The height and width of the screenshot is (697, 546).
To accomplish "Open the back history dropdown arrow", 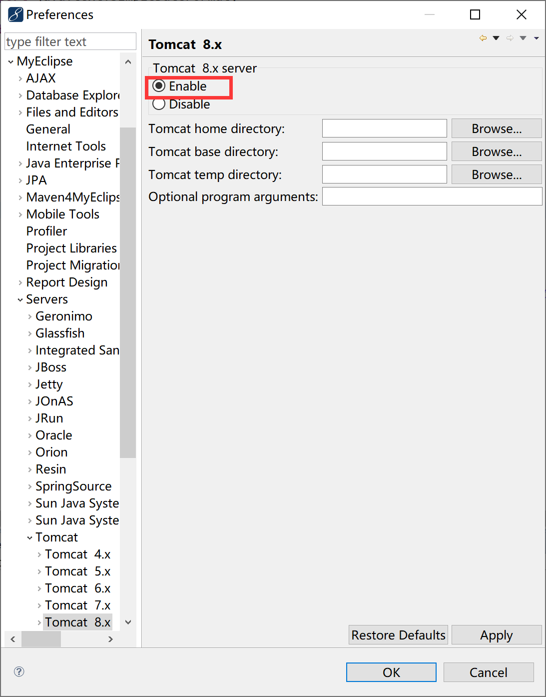I will coord(496,38).
